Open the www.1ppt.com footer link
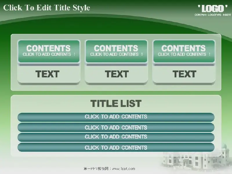Image resolution: width=232 pixels, height=174 pixels. click(124, 169)
